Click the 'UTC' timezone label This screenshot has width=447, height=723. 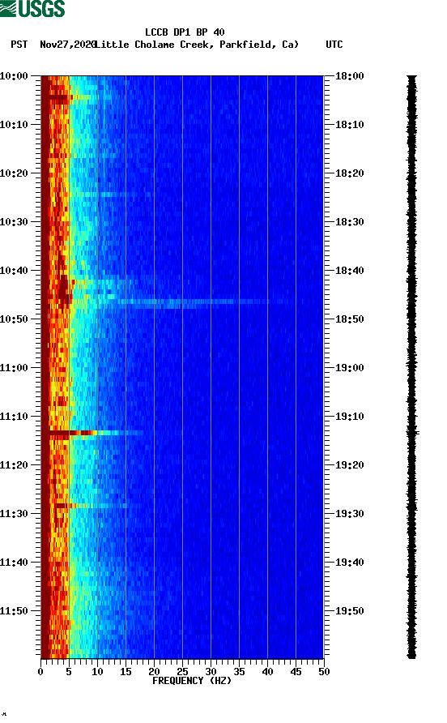pos(334,45)
